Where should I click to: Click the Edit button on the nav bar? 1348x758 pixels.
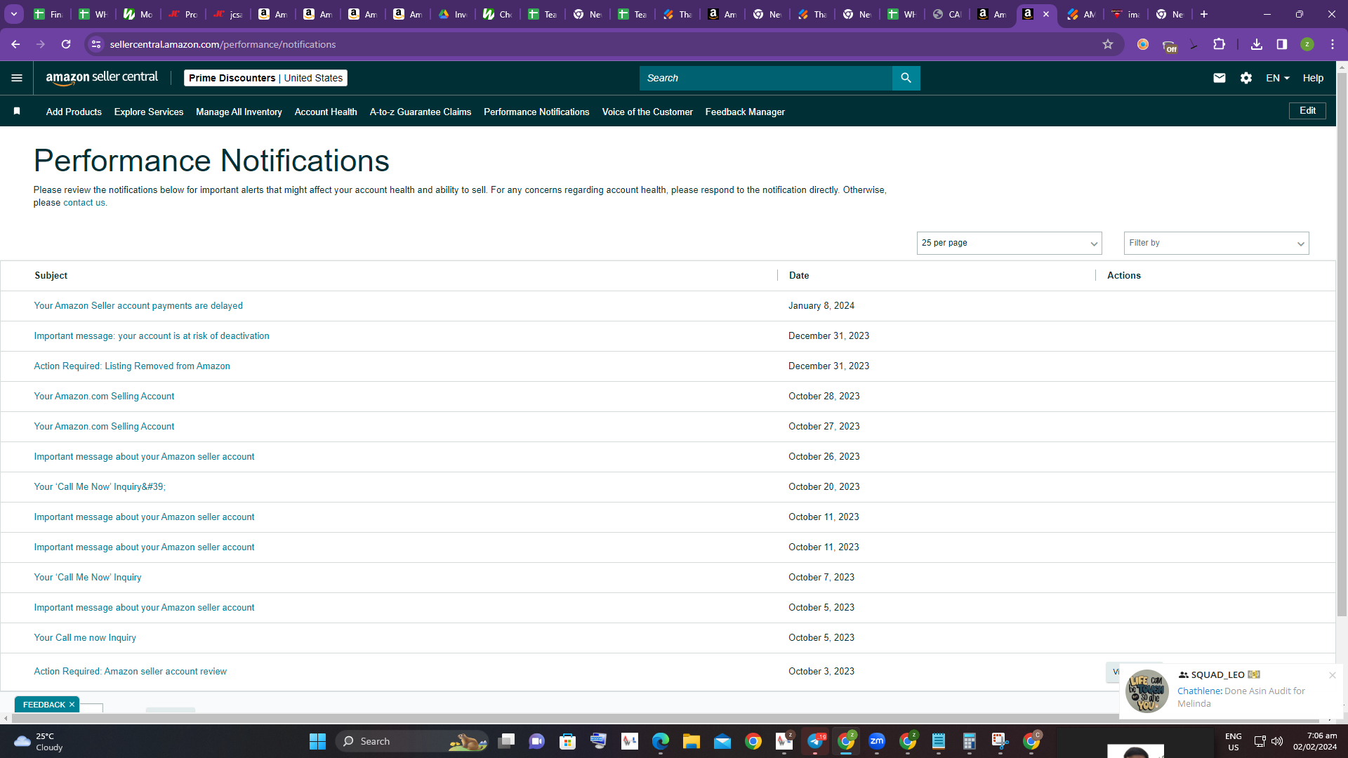point(1307,111)
